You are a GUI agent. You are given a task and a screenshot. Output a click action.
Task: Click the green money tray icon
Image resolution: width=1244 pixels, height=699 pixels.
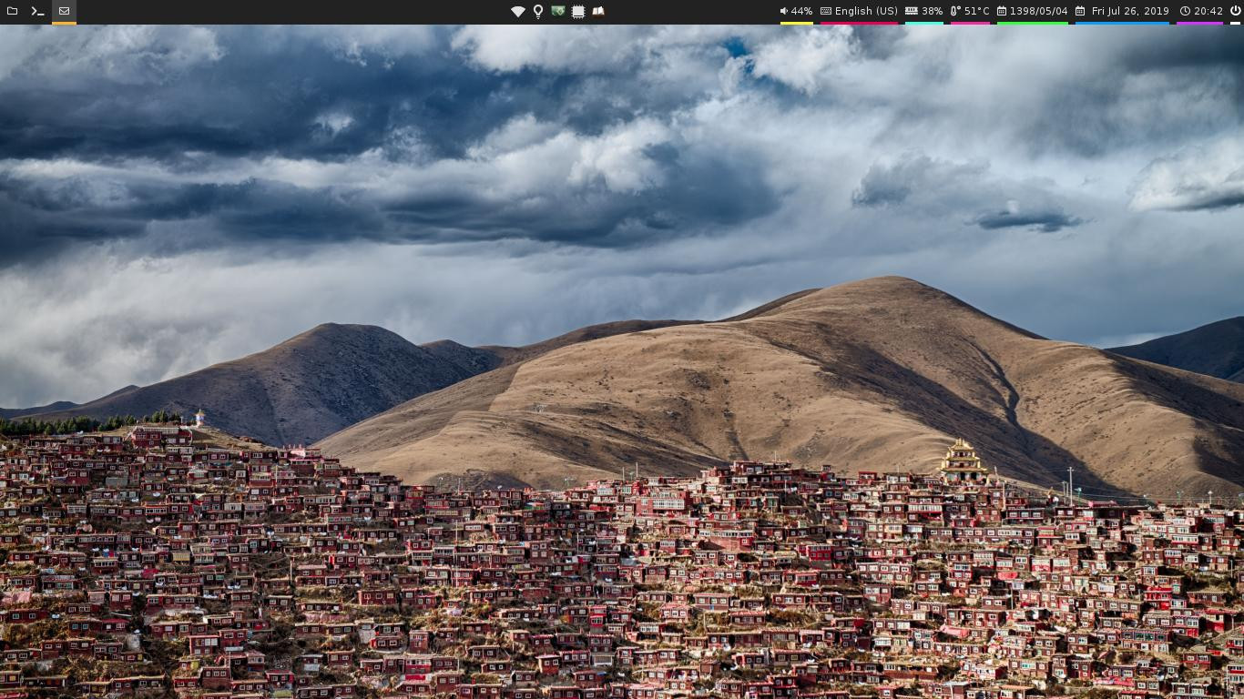point(557,11)
